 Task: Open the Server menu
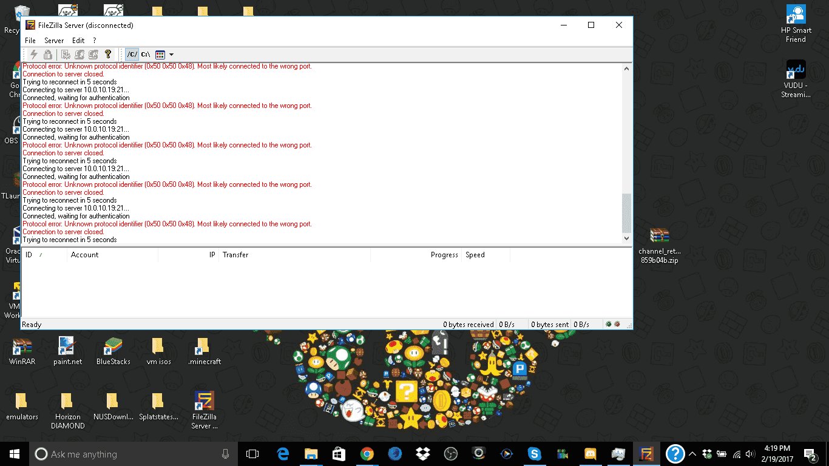click(54, 41)
